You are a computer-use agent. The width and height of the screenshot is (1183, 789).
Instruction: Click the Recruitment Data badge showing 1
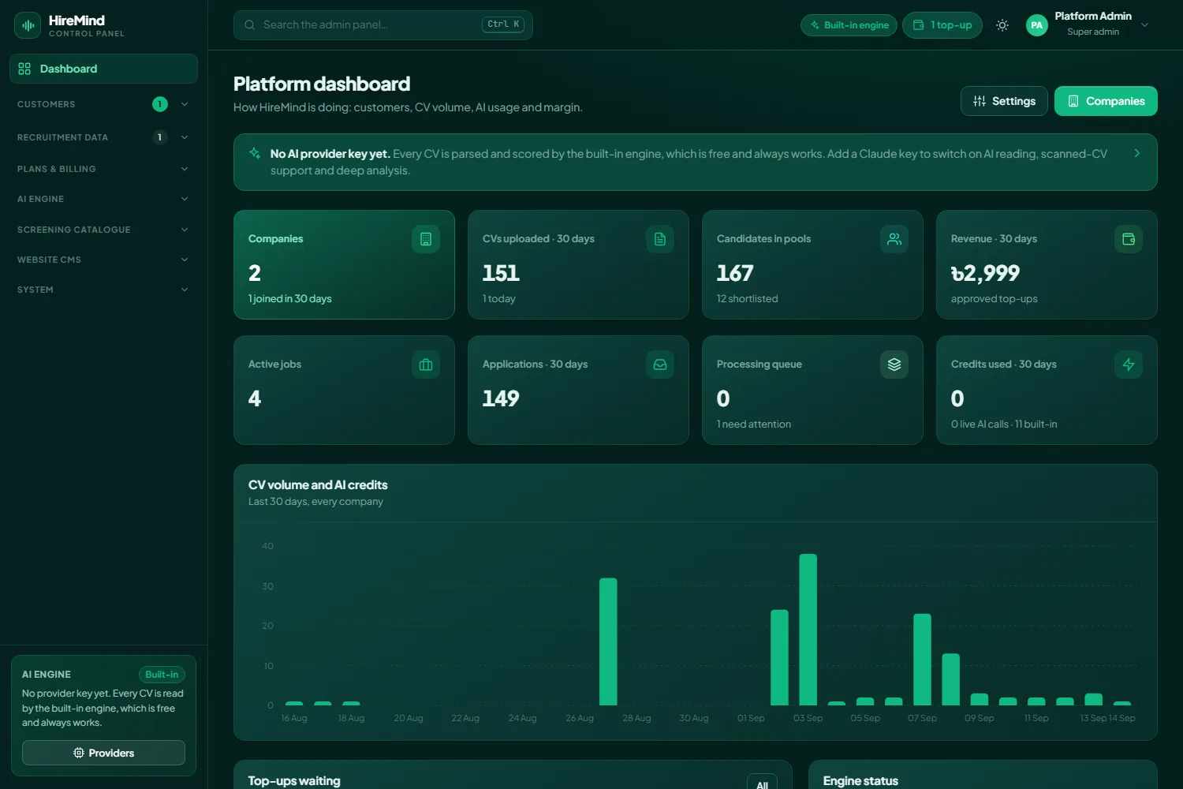tap(160, 137)
